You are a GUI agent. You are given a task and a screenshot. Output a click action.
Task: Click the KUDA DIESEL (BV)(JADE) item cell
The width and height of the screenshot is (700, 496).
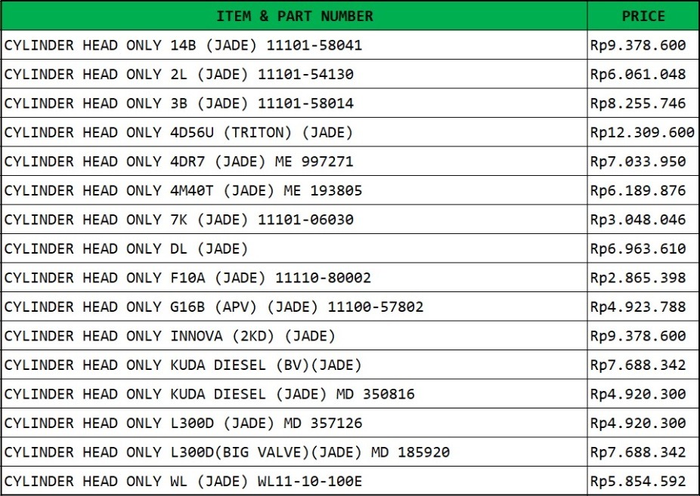[294, 365]
